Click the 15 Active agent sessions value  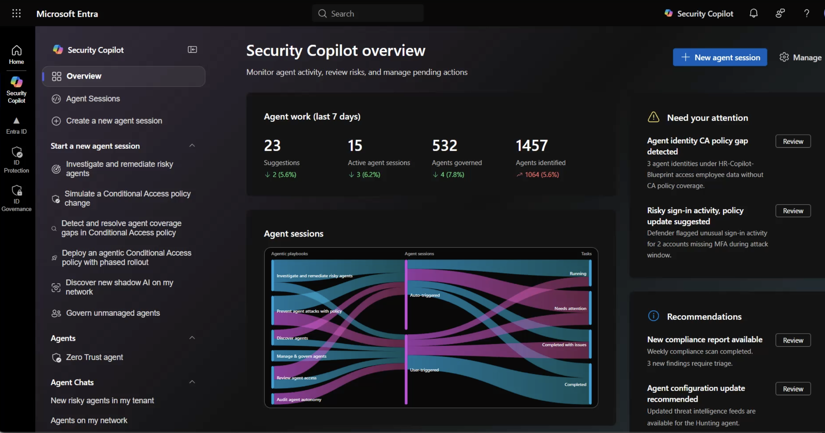pyautogui.click(x=355, y=145)
